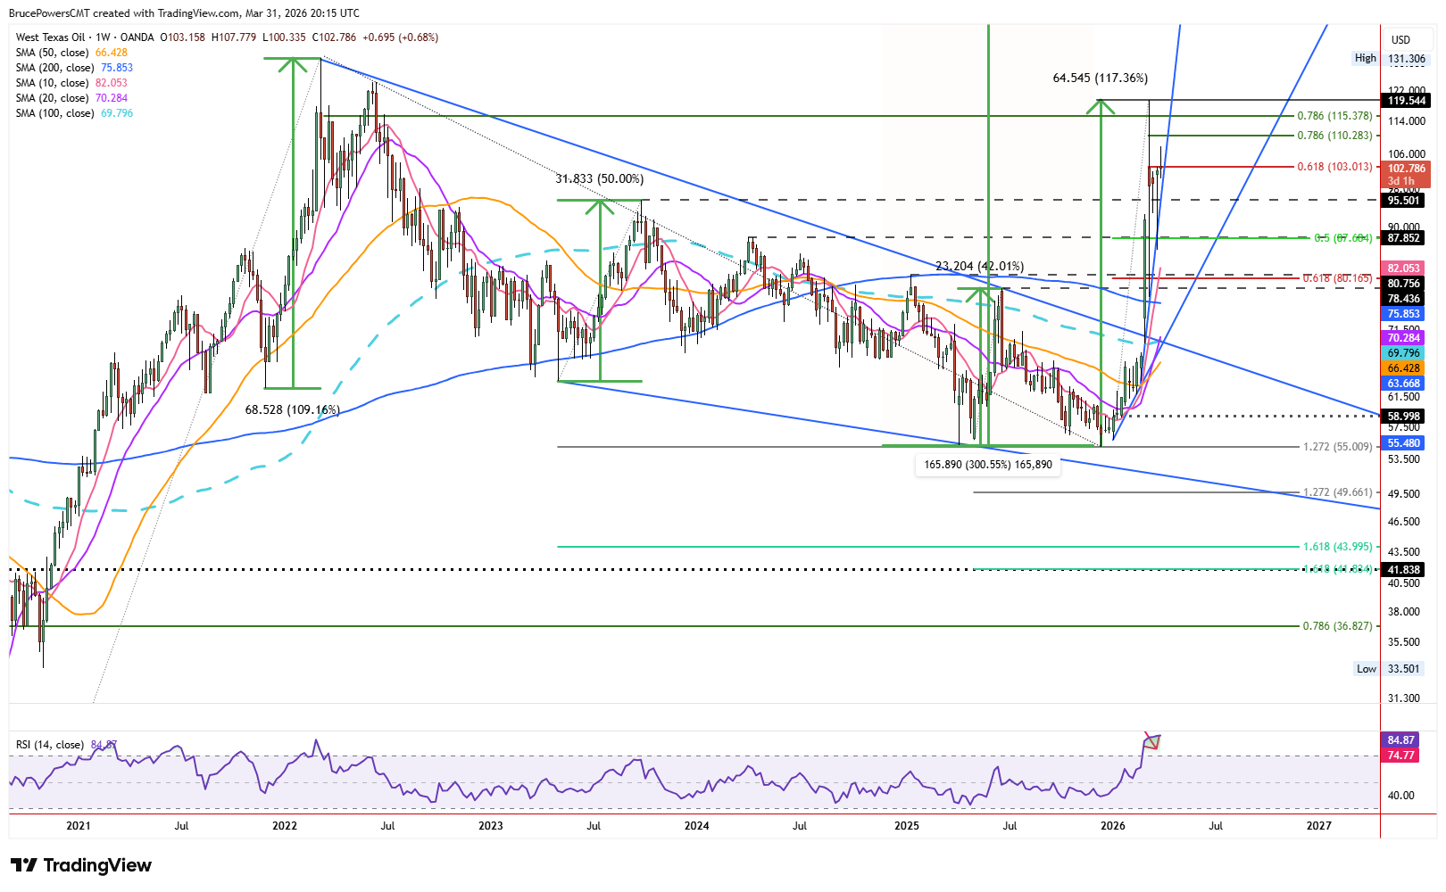Click the High 131.306 price label

pos(1390,59)
